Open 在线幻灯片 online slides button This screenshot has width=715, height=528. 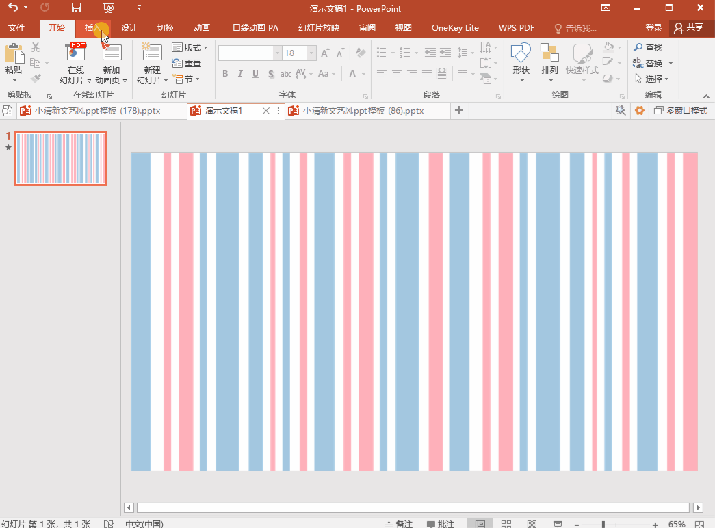[76, 64]
